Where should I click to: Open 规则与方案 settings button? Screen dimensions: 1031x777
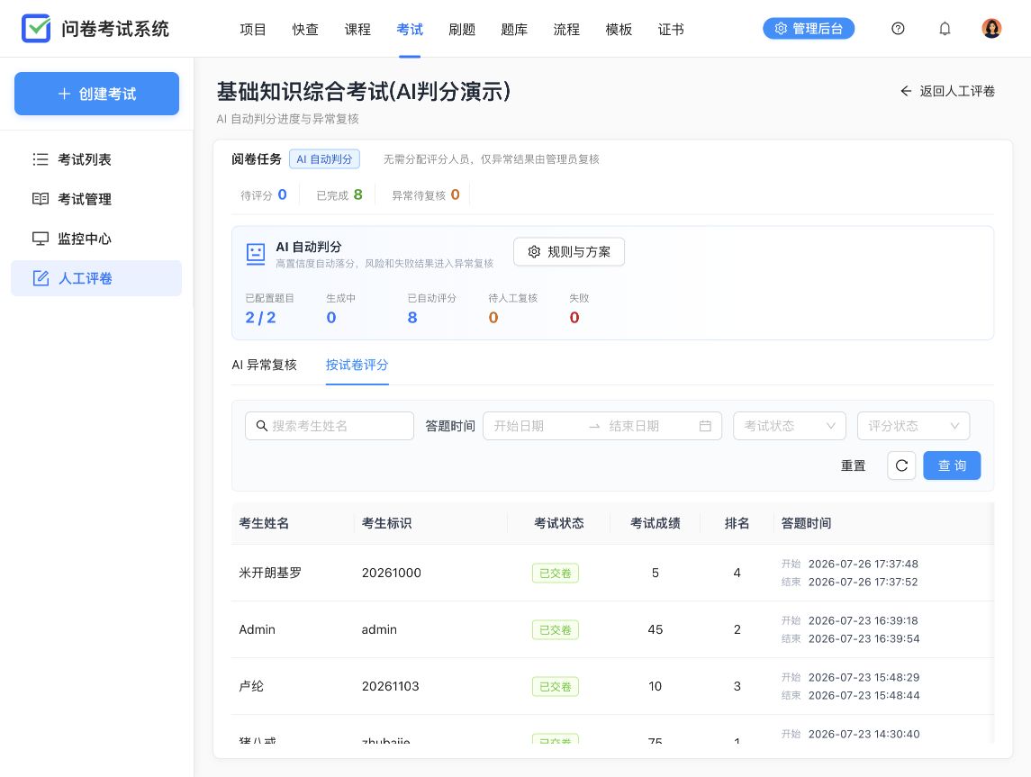(x=569, y=252)
